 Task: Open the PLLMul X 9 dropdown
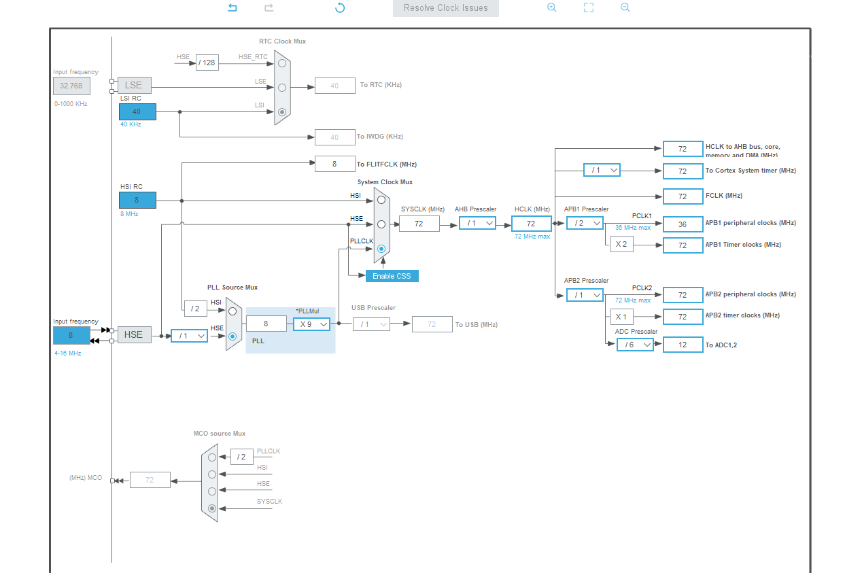[x=311, y=324]
